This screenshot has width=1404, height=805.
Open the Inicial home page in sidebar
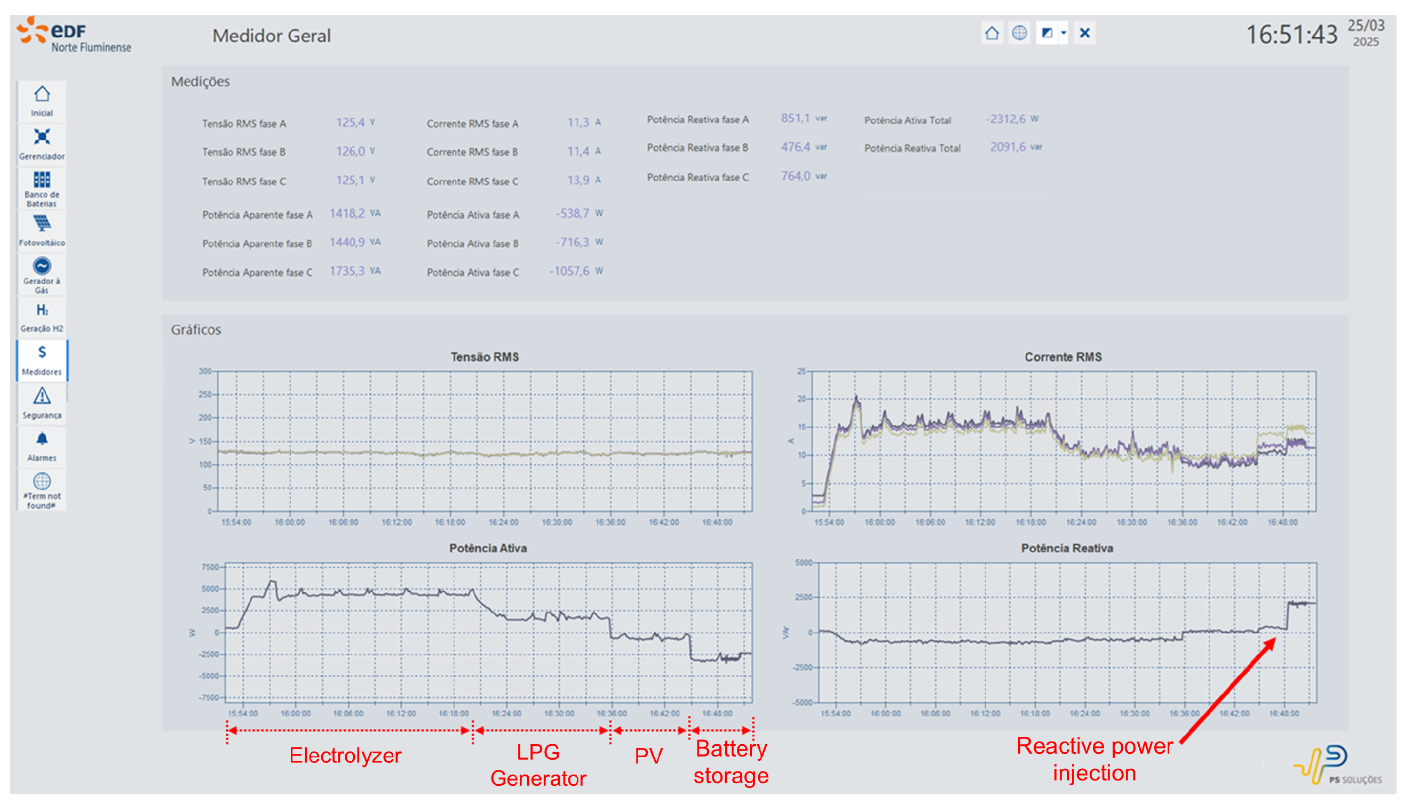[42, 101]
